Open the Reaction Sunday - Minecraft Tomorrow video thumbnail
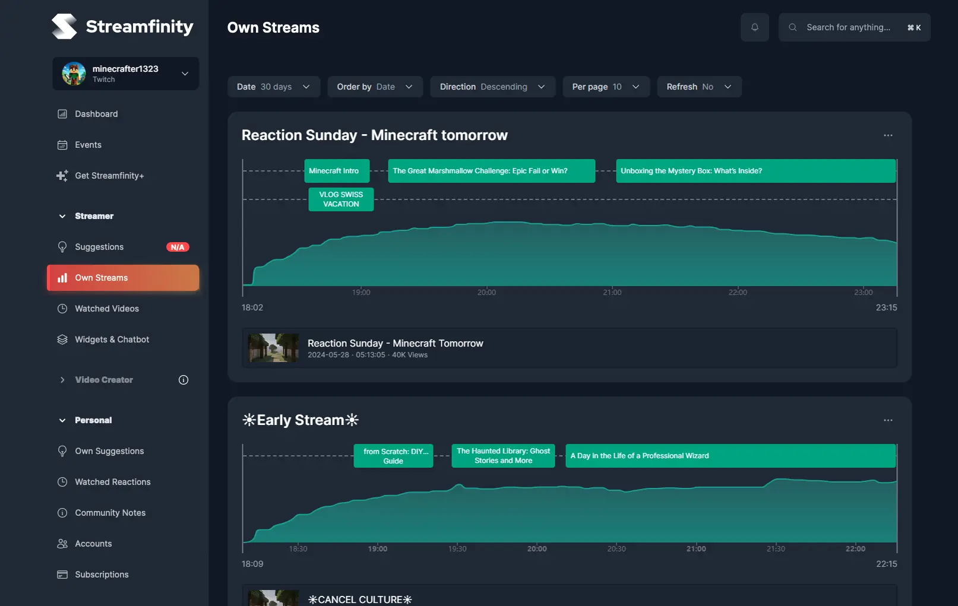This screenshot has width=958, height=606. click(273, 348)
